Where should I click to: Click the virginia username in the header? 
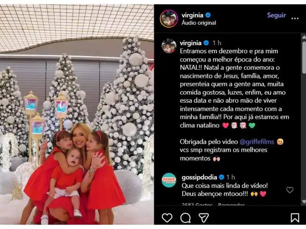(x=192, y=15)
